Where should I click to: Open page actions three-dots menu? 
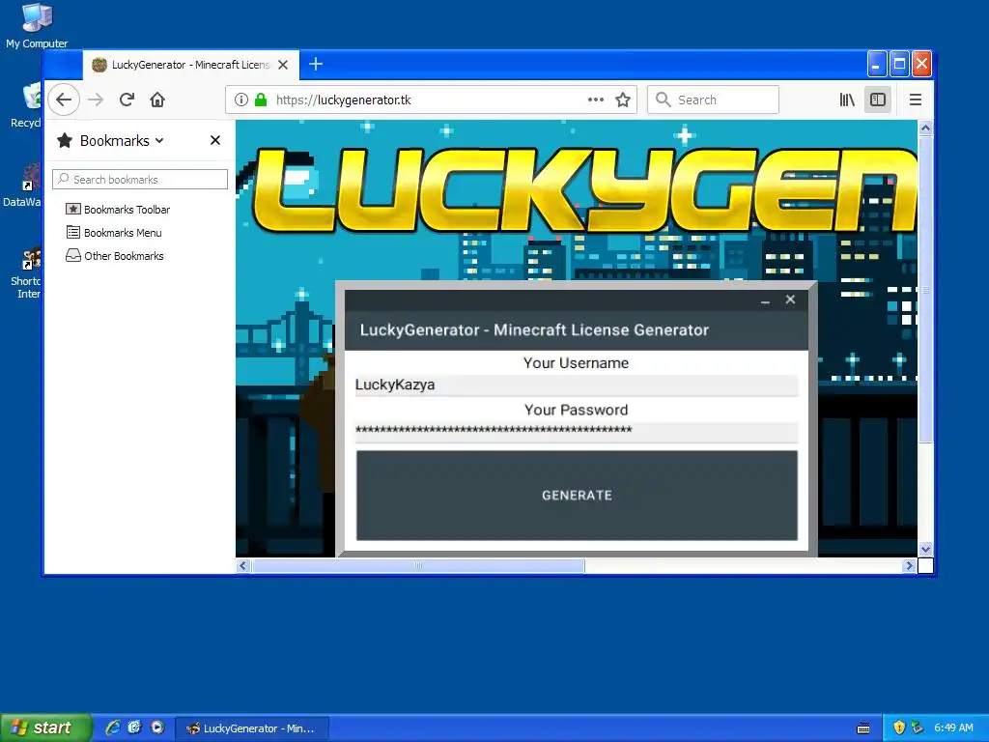[595, 100]
